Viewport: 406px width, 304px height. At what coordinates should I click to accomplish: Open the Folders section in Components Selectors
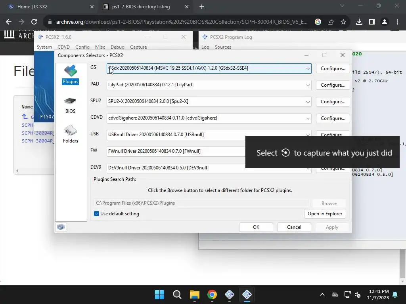(x=71, y=134)
